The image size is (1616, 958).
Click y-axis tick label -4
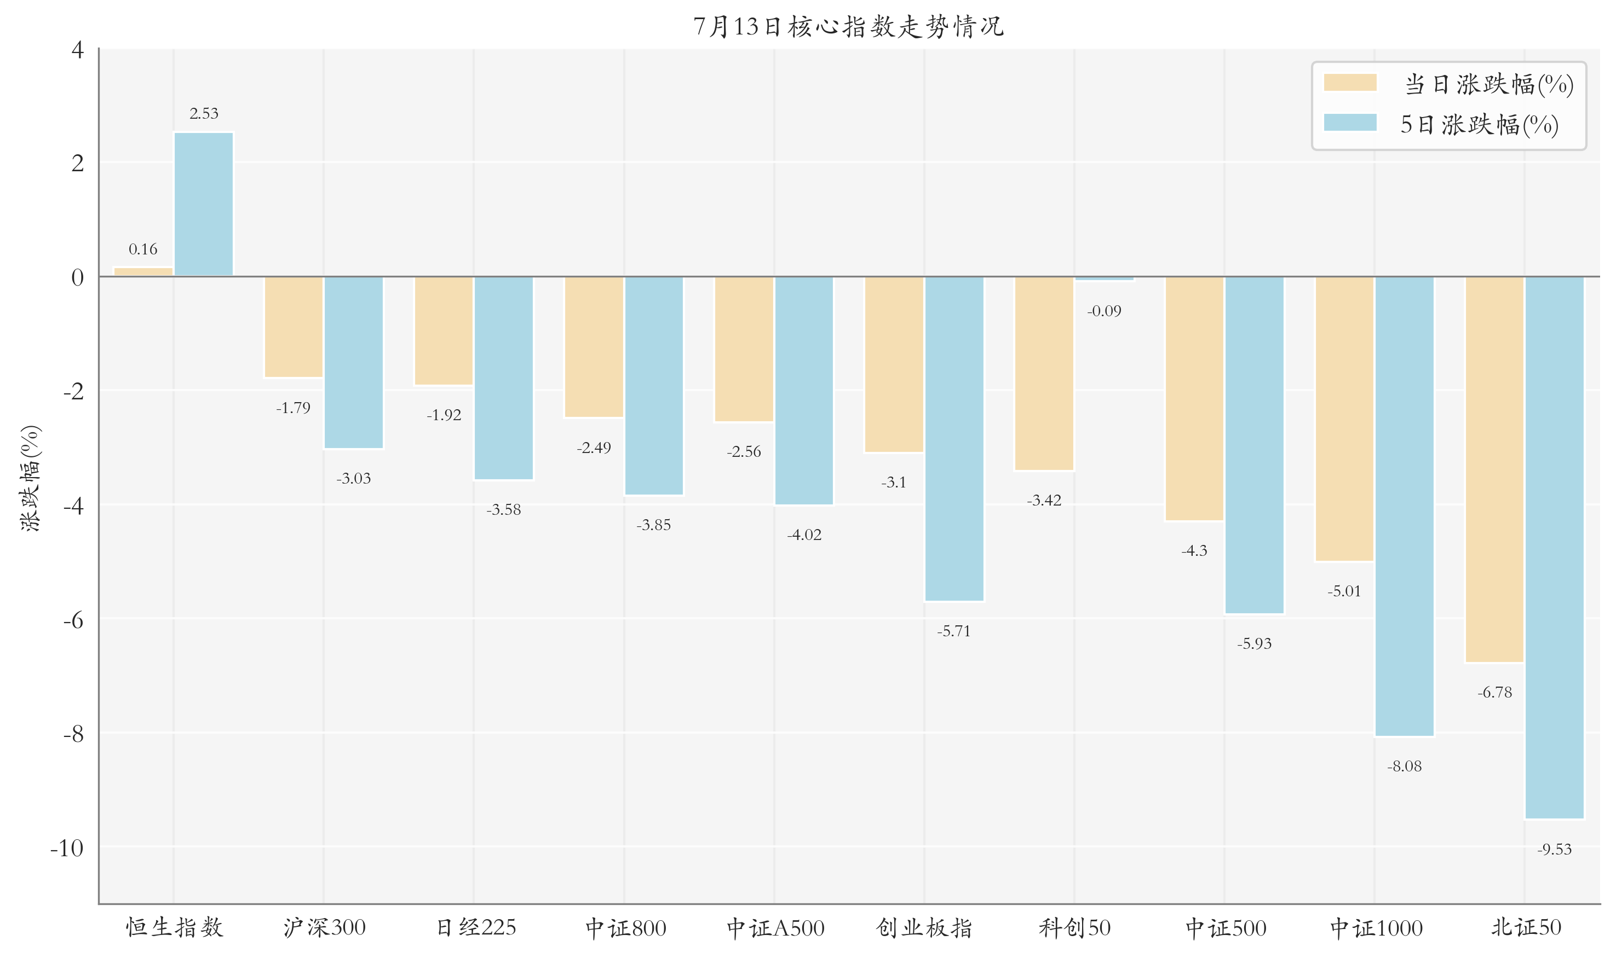74,505
